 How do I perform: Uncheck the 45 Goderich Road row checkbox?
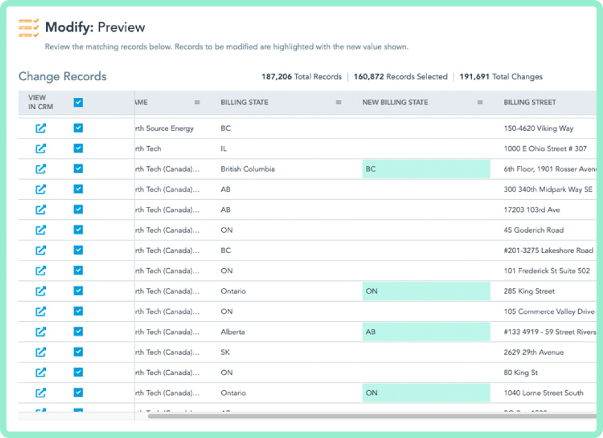pos(78,230)
